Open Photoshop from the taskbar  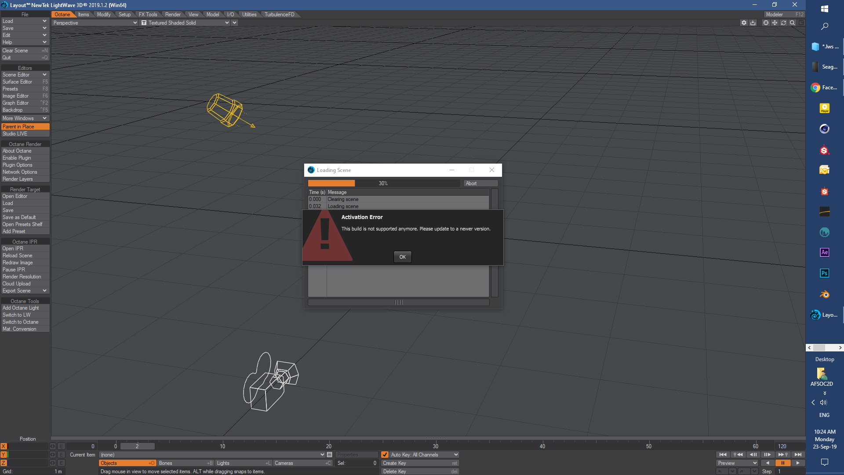(824, 273)
